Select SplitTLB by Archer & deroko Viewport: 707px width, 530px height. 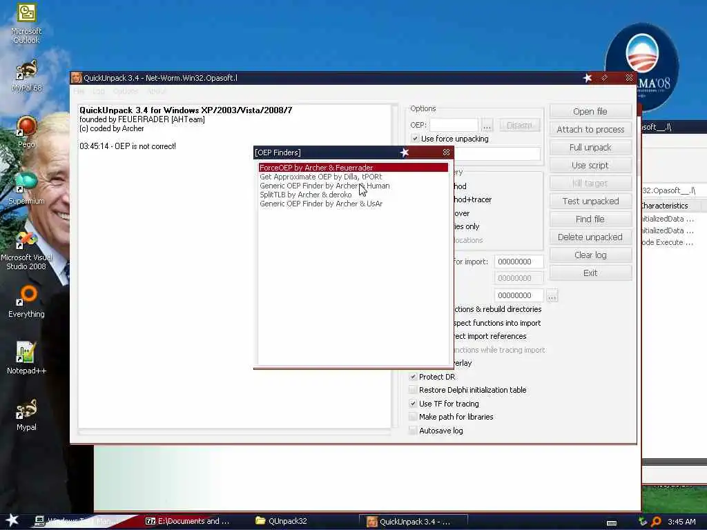coord(353,195)
